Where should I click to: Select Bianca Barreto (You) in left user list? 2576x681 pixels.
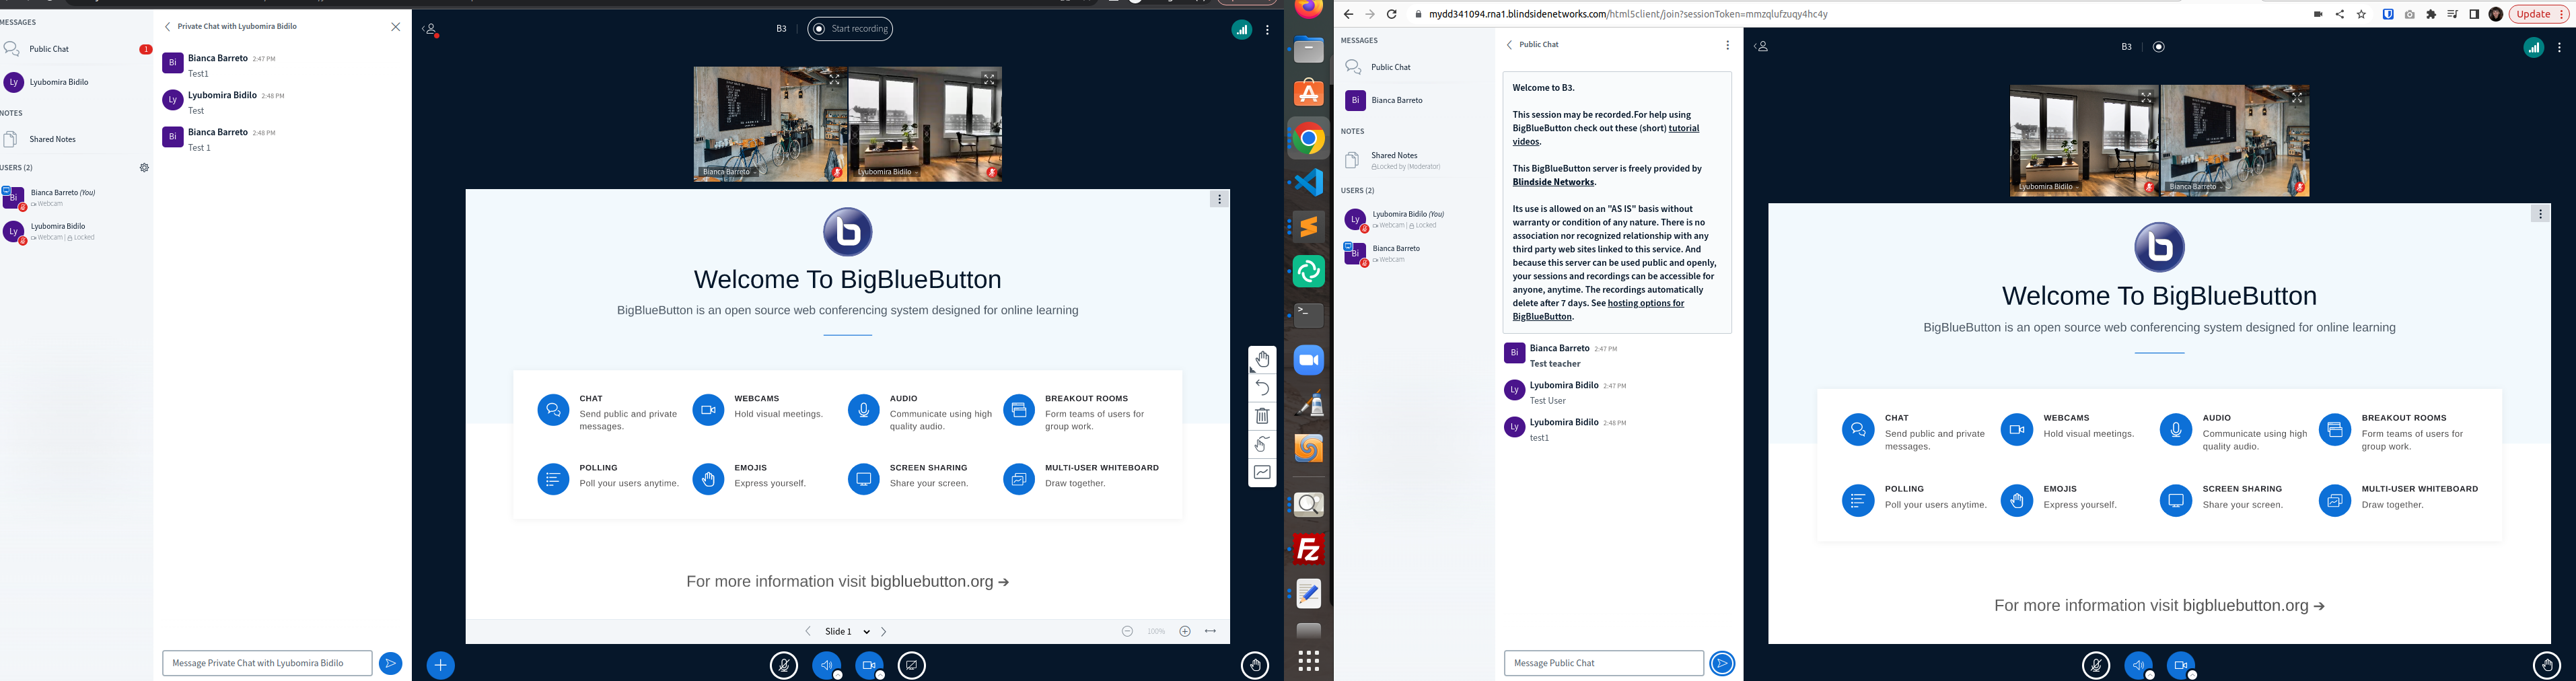point(76,198)
